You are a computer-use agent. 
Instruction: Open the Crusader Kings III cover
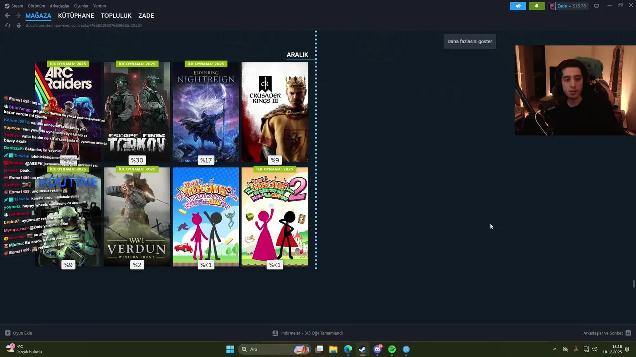(x=275, y=112)
